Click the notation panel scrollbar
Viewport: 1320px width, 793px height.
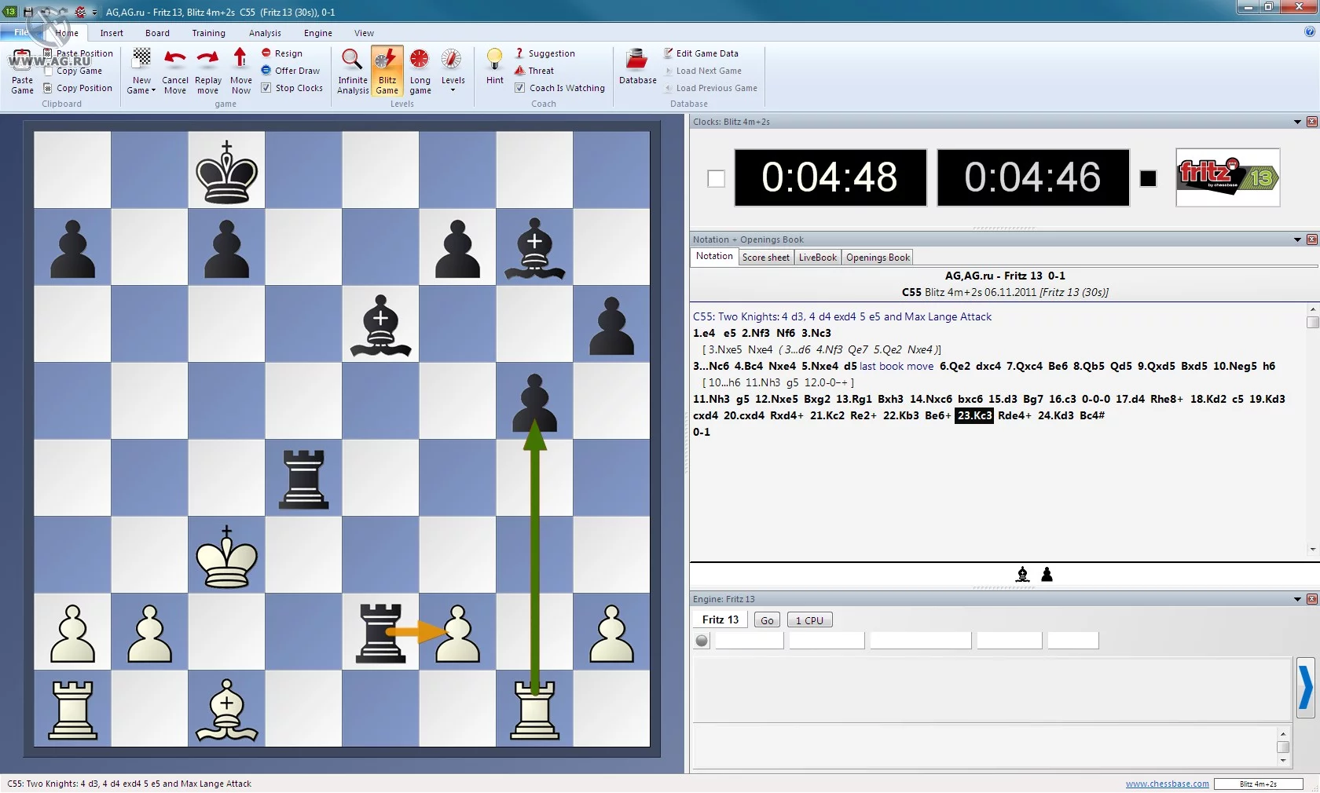coord(1312,429)
